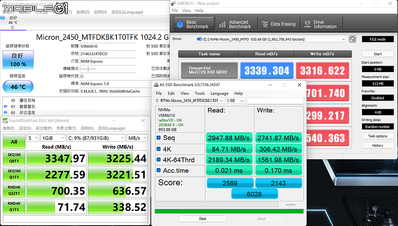Open the 1 GB size dropdown in AS SSD
398x226 pixels.
click(235, 101)
